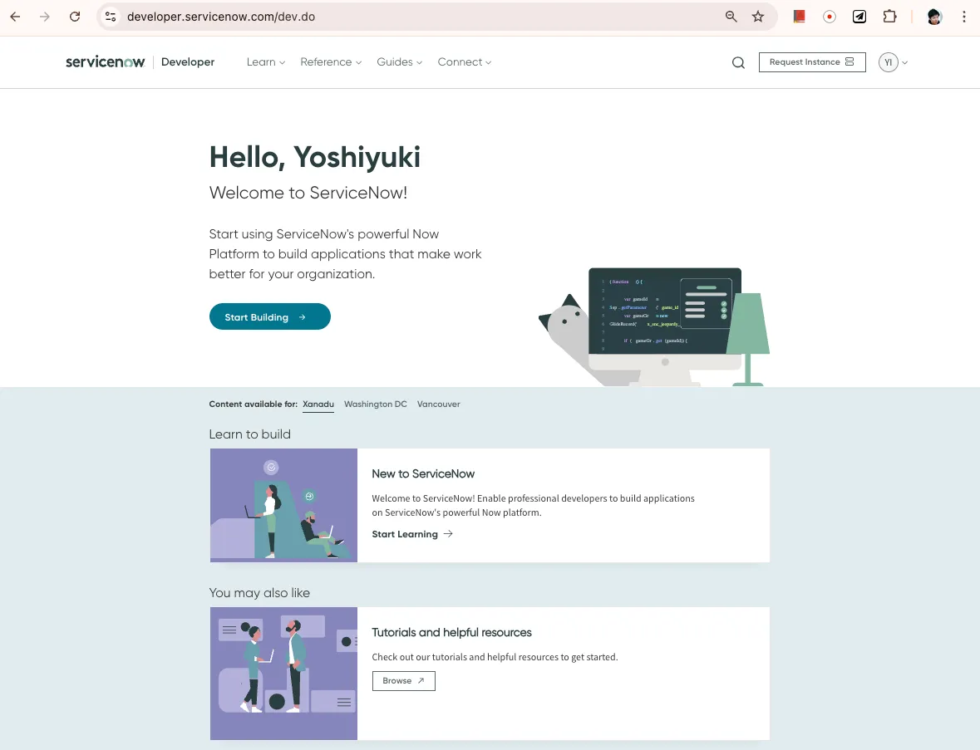This screenshot has width=980, height=750.
Task: Select the Xanadu release tab
Action: click(x=318, y=404)
